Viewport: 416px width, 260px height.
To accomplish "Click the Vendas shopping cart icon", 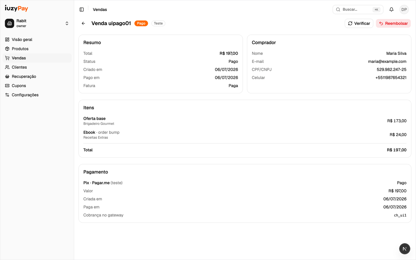I will pos(7,58).
